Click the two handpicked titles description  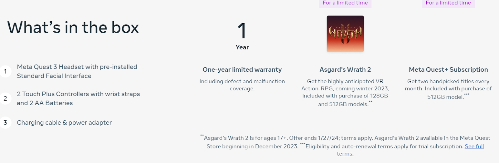(448, 89)
